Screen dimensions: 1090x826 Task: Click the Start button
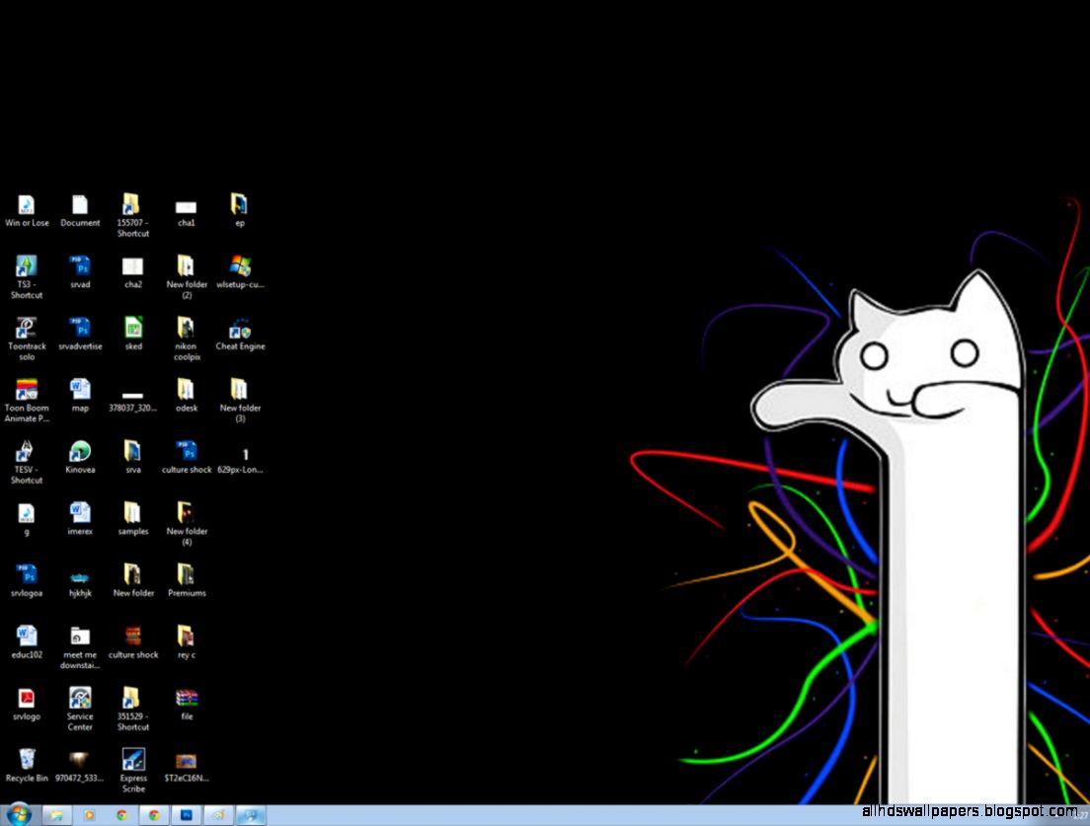pos(18,816)
